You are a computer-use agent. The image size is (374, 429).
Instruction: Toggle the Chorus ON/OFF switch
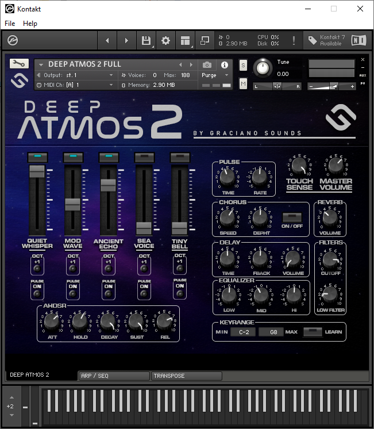(292, 217)
